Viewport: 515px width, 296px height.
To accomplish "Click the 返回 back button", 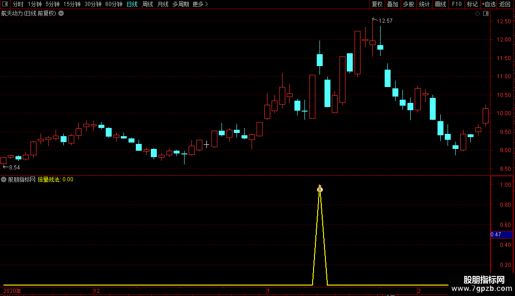I will pos(505,4).
